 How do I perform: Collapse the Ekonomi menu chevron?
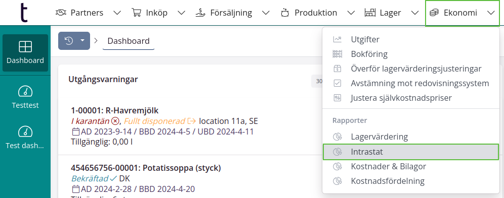pyautogui.click(x=490, y=13)
